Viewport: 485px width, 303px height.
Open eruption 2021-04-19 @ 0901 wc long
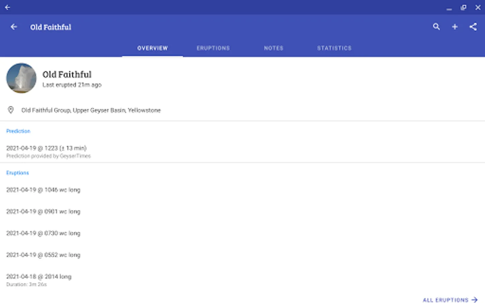click(x=243, y=211)
